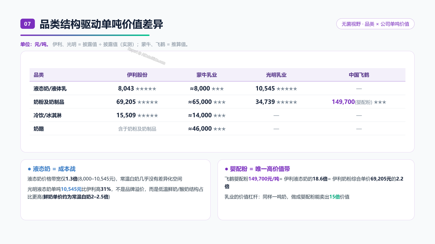Click the star rating beside ≈8,000
Image resolution: width=435 pixels, height=244 pixels.
click(x=218, y=89)
